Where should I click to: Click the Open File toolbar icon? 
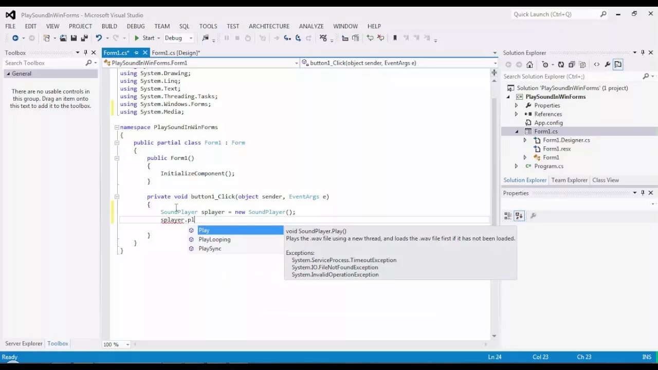(x=63, y=38)
